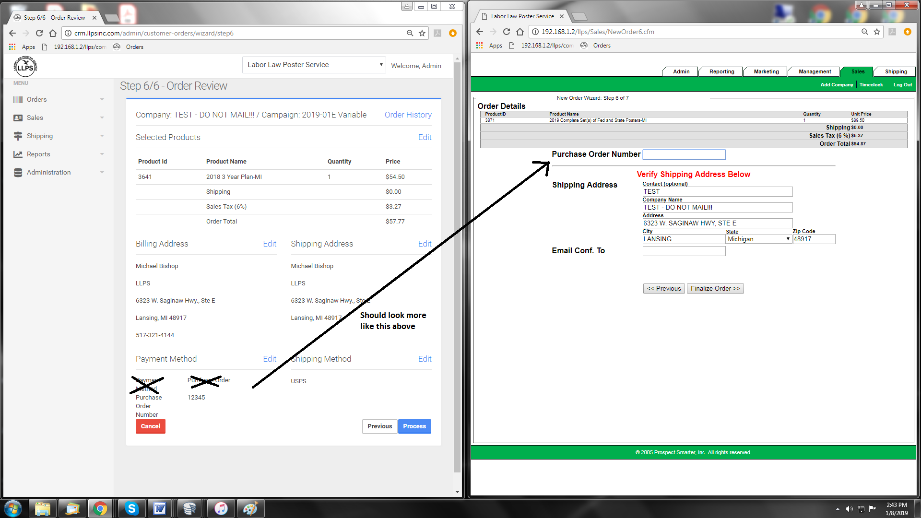The width and height of the screenshot is (921, 518).
Task: Open the Order History link
Action: (408, 115)
